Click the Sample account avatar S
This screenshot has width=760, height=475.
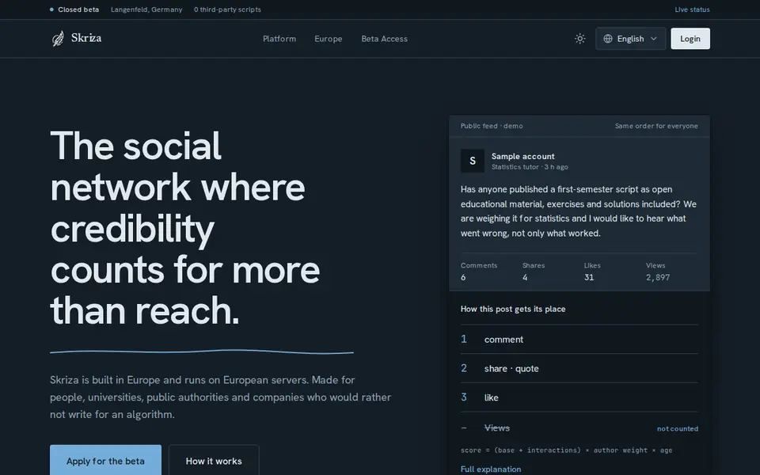point(473,161)
